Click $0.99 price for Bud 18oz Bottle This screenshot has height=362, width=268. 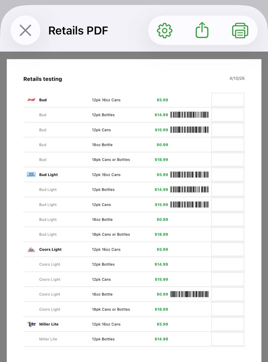pyautogui.click(x=162, y=145)
